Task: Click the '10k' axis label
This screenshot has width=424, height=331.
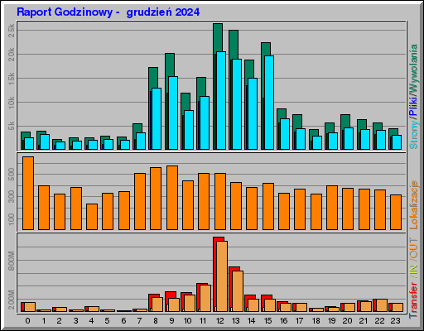Action: coord(12,103)
